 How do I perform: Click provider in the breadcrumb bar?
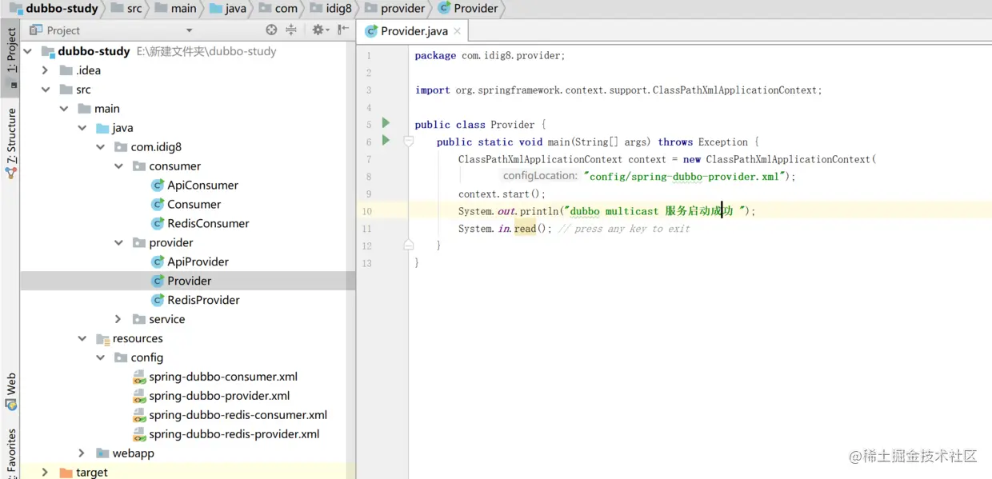(x=394, y=9)
